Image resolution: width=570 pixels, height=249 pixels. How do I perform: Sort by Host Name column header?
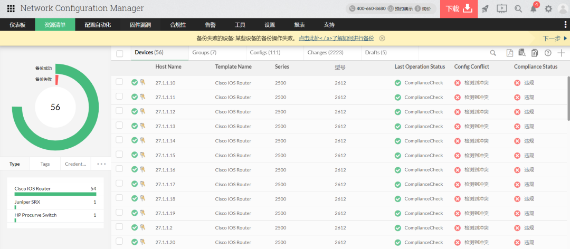(x=168, y=67)
